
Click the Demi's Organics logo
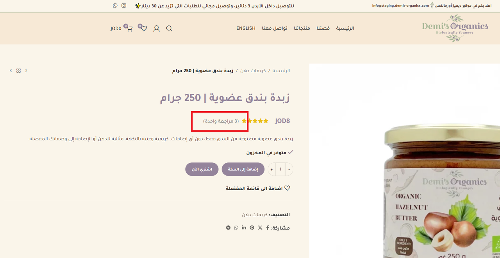pyautogui.click(x=455, y=28)
